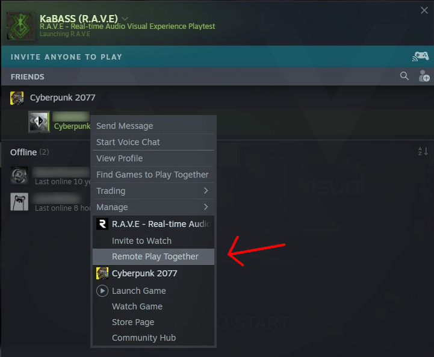Click Invite to Watch entry
The height and width of the screenshot is (357, 434).
tap(153, 241)
